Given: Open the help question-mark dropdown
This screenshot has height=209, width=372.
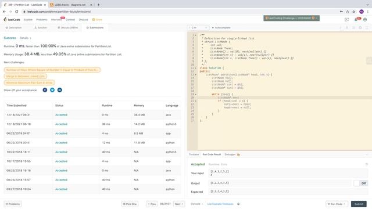Looking at the screenshot, I should pyautogui.click(x=239, y=204).
